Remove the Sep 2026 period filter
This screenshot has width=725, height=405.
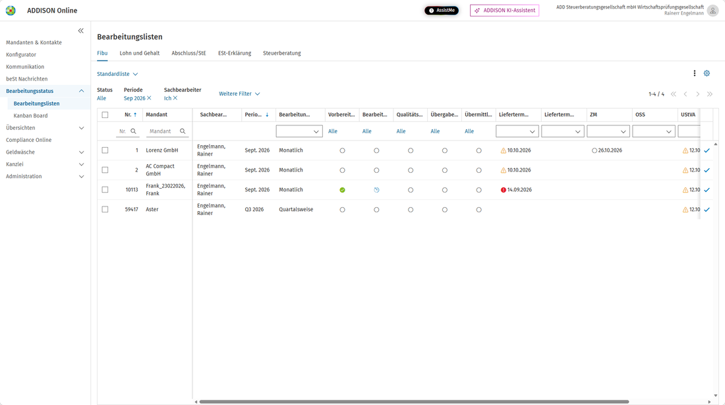tap(149, 98)
